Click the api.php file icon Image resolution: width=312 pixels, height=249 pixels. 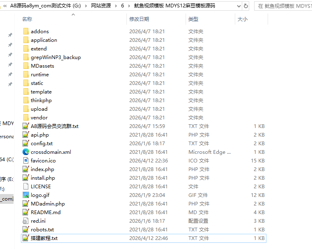(26, 135)
